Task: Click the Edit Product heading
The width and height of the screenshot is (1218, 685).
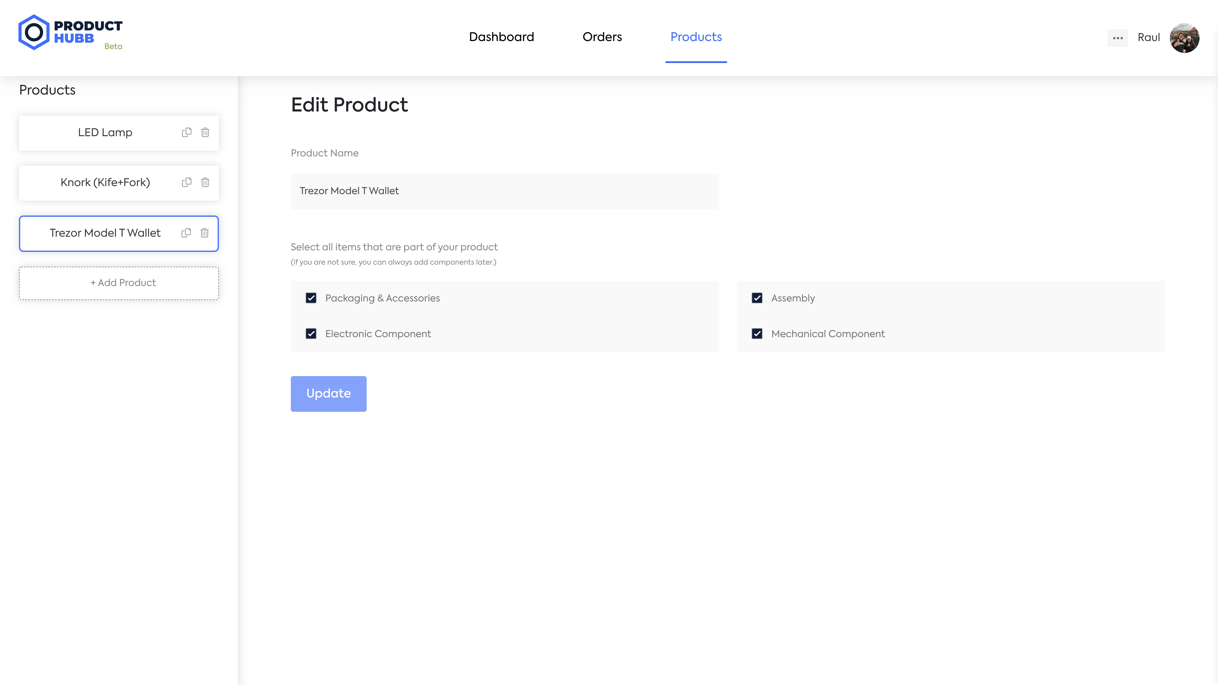Action: (x=349, y=105)
